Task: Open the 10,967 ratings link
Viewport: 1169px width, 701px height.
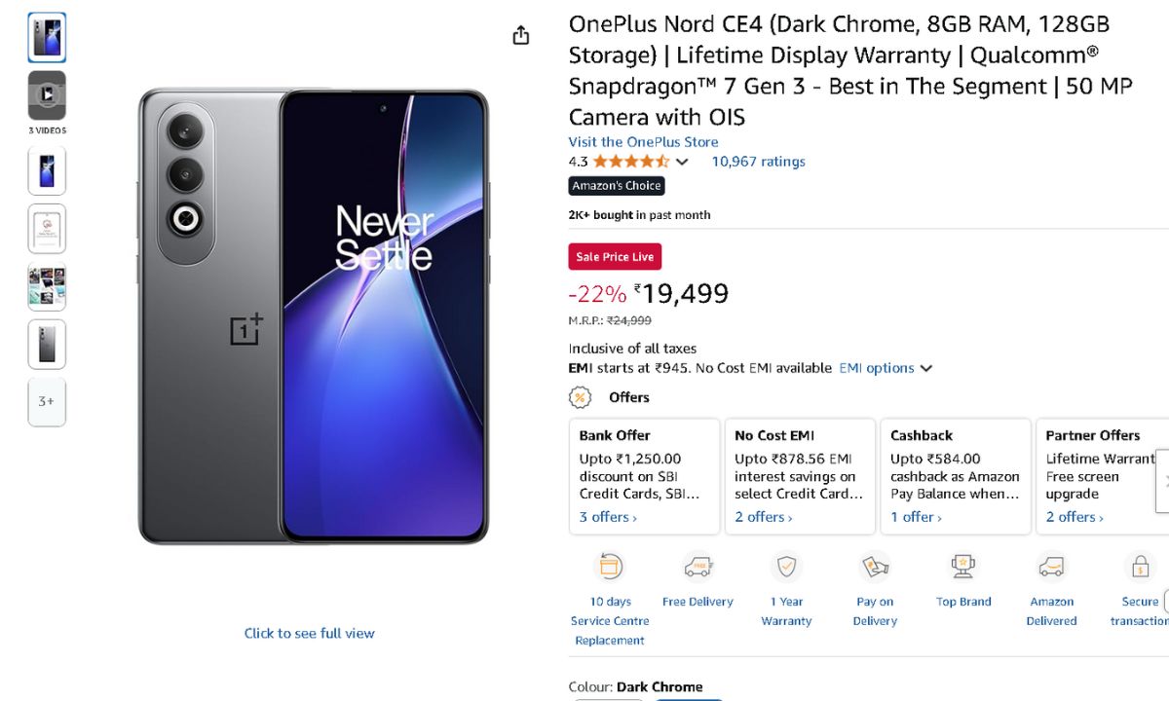Action: (x=758, y=162)
